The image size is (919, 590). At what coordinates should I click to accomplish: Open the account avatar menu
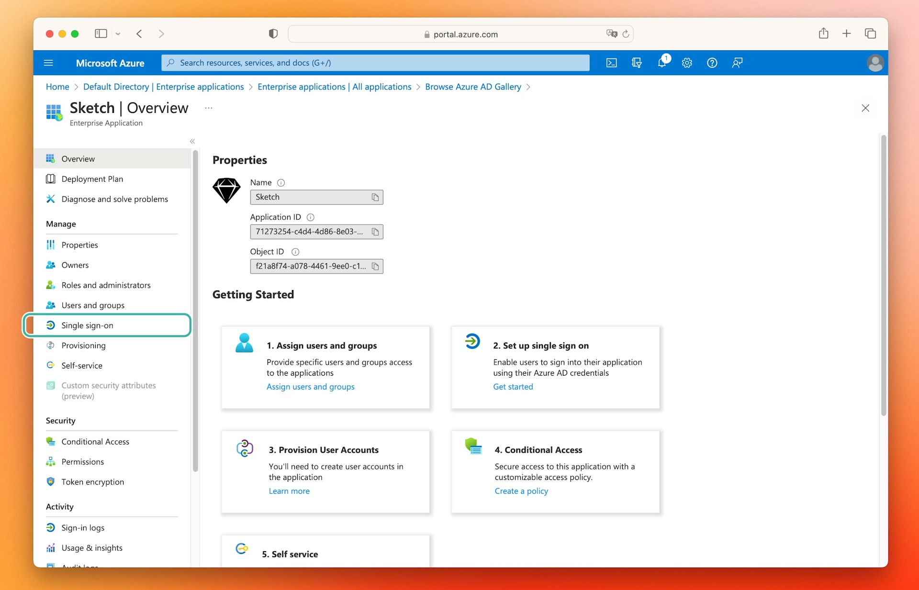click(875, 63)
